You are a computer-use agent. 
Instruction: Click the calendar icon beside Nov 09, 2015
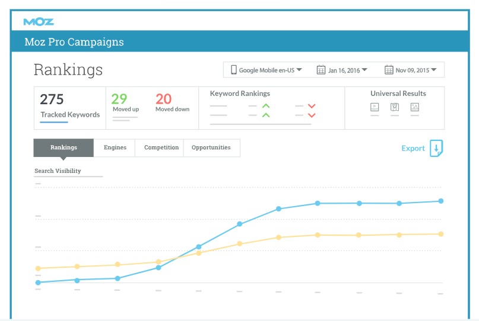(389, 70)
